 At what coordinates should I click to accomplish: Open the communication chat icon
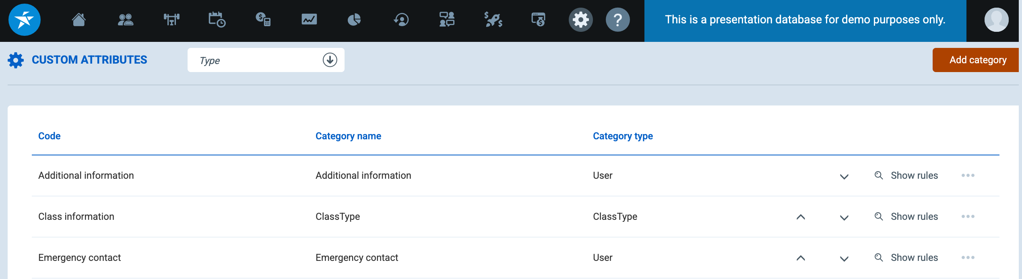[x=447, y=19]
